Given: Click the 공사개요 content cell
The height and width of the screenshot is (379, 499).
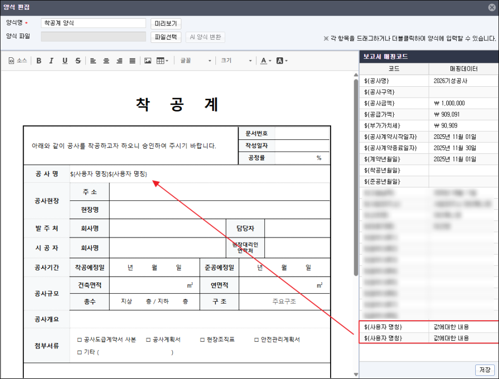Looking at the screenshot, I should pyautogui.click(x=200, y=319).
